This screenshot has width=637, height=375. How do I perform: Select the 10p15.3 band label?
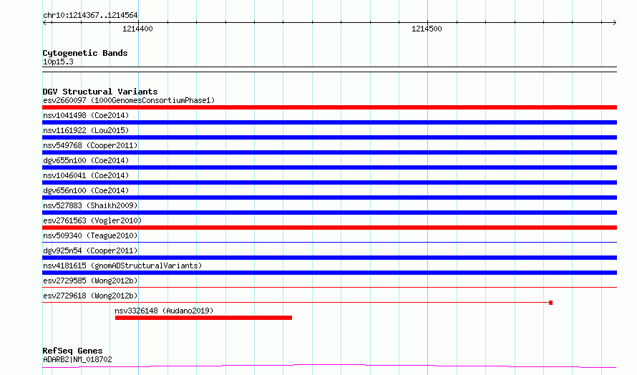coord(58,62)
